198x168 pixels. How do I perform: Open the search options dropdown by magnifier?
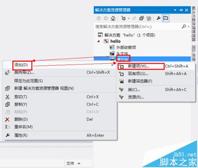click(x=188, y=26)
